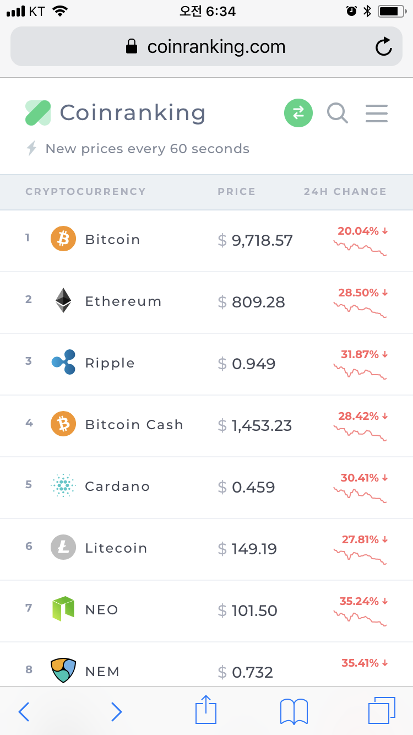The height and width of the screenshot is (735, 413).
Task: Open the Ethereum coin link
Action: [123, 302]
